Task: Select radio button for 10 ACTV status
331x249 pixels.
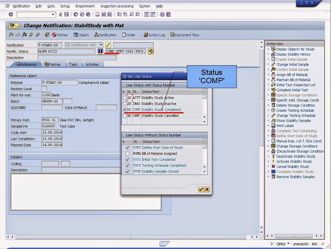Action: [x=124, y=98]
